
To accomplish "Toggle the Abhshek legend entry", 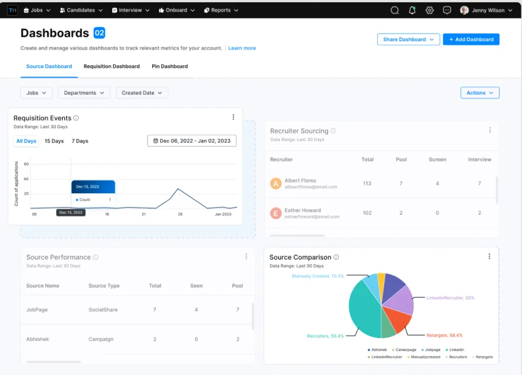I will [377, 350].
